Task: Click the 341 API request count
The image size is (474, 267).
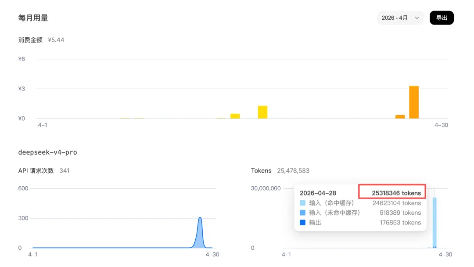Action: click(64, 170)
